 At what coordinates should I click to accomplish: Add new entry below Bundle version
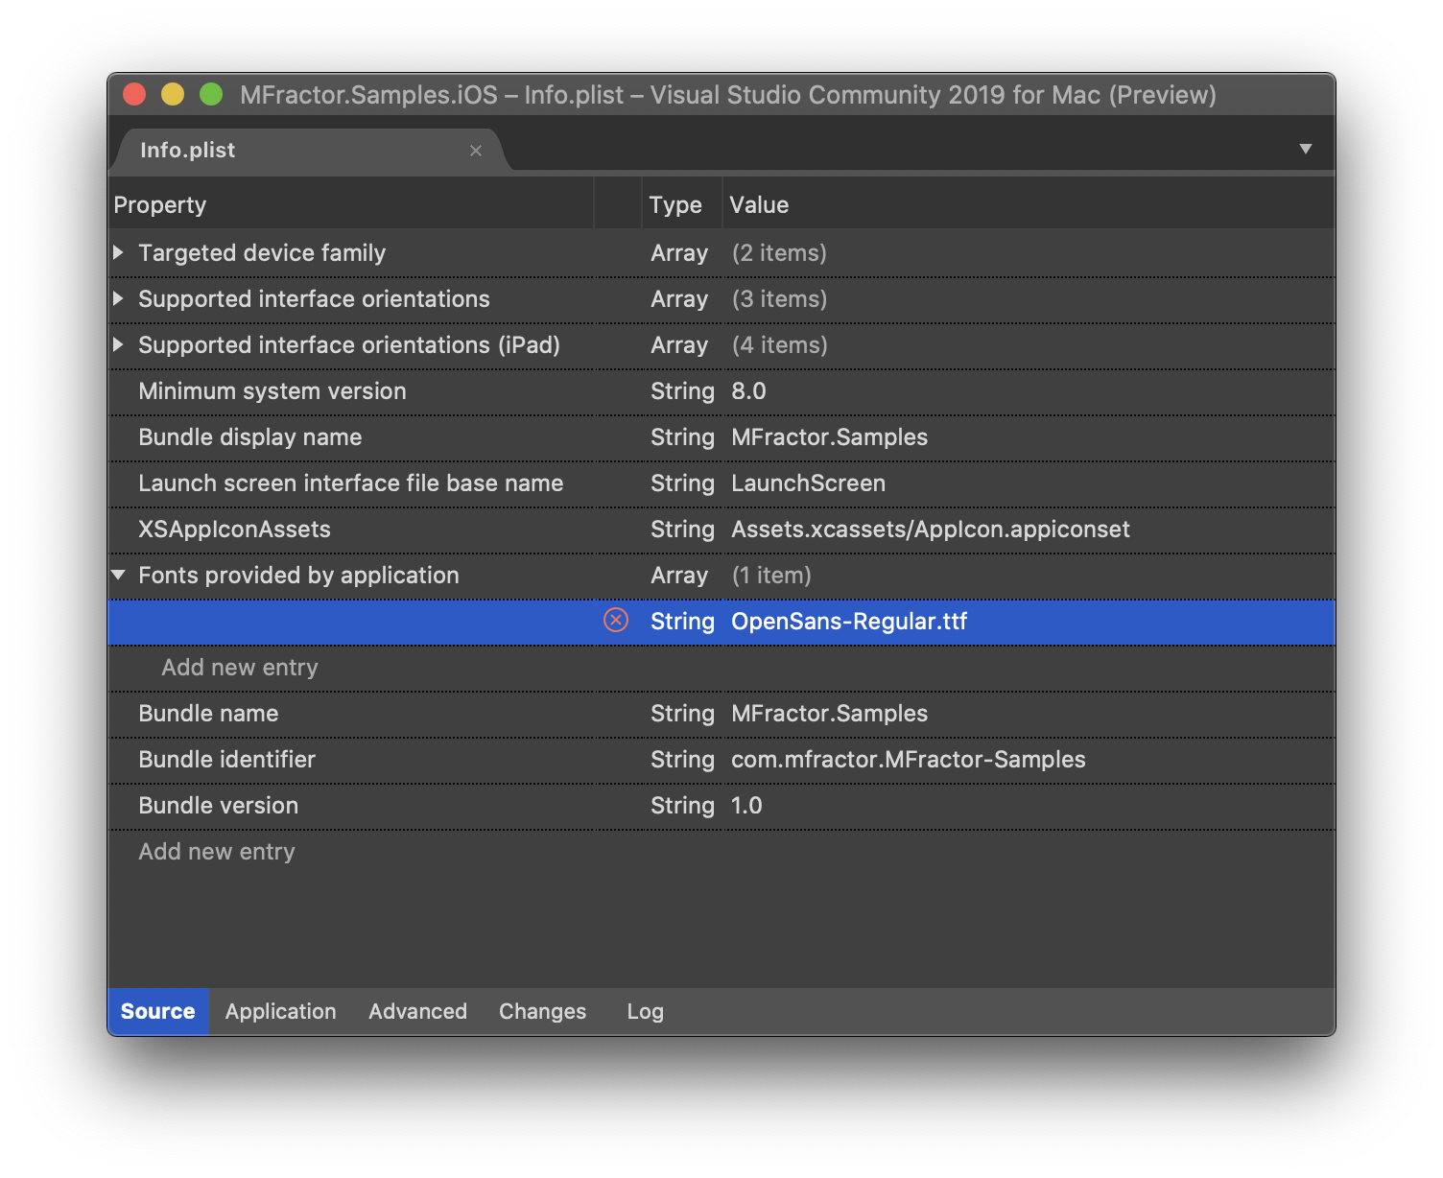[217, 851]
